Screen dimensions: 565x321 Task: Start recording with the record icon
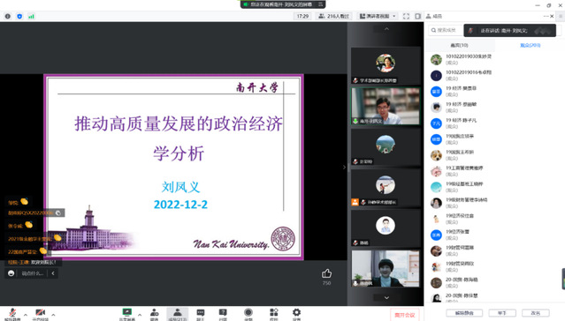coord(248,314)
